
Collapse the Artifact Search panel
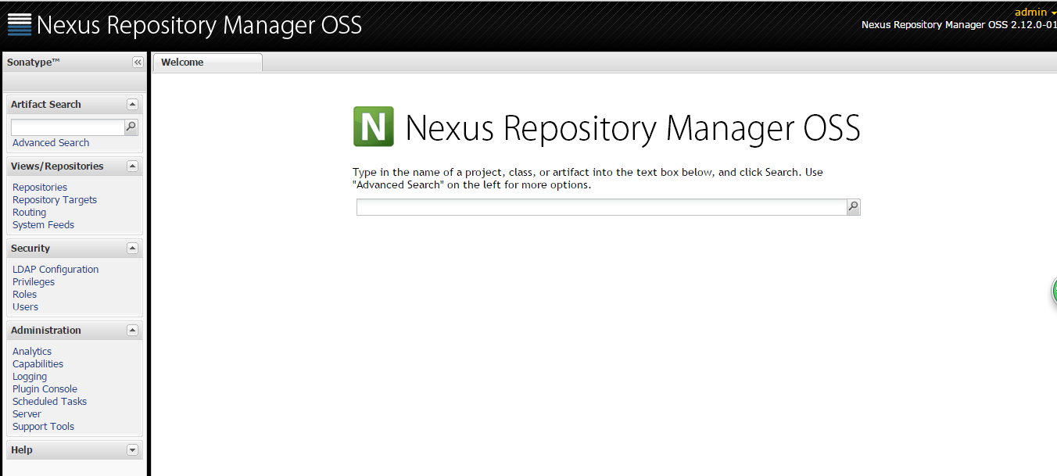132,104
